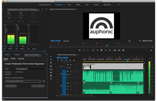Mute Audio 1 timeline track
The image size is (157, 101).
tap(71, 71)
